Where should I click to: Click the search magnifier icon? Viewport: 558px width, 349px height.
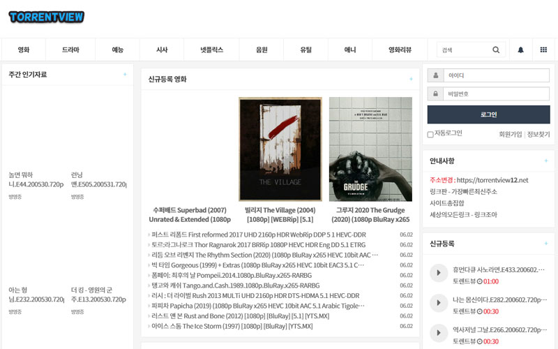(x=496, y=50)
